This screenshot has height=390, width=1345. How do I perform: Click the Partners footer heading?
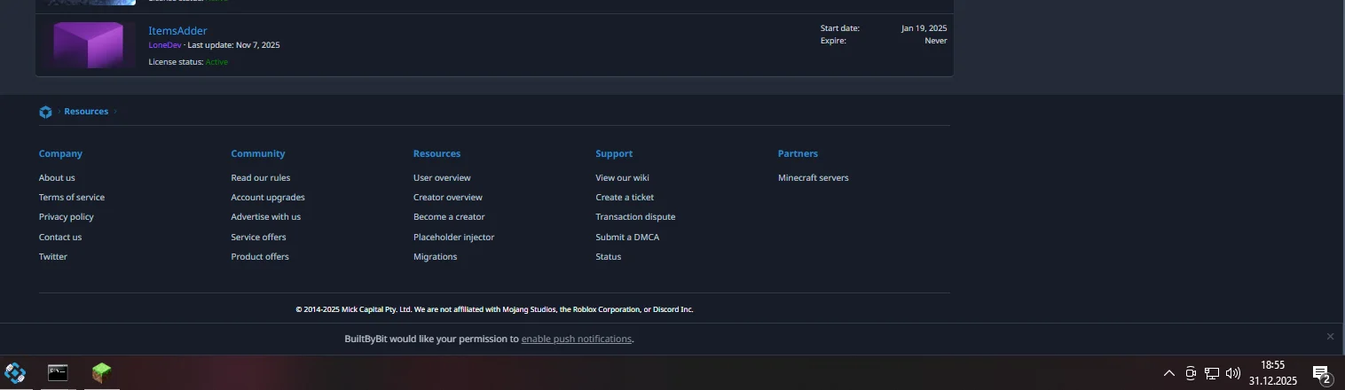pyautogui.click(x=798, y=154)
